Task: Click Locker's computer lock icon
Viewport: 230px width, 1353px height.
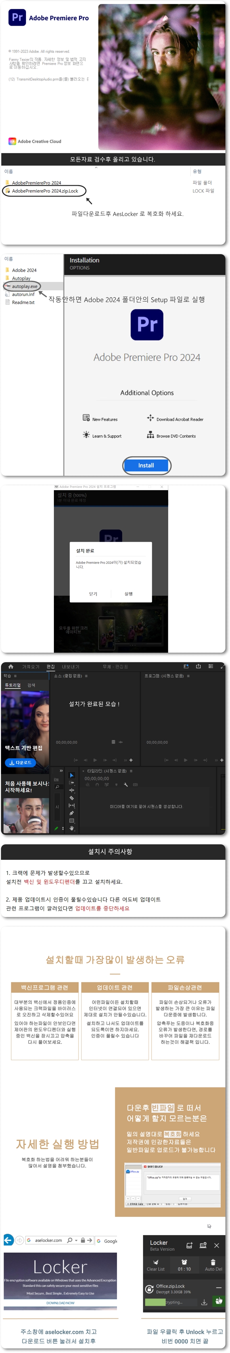Action: [203, 1245]
